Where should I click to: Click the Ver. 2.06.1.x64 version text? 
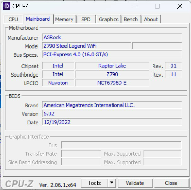point(58,185)
